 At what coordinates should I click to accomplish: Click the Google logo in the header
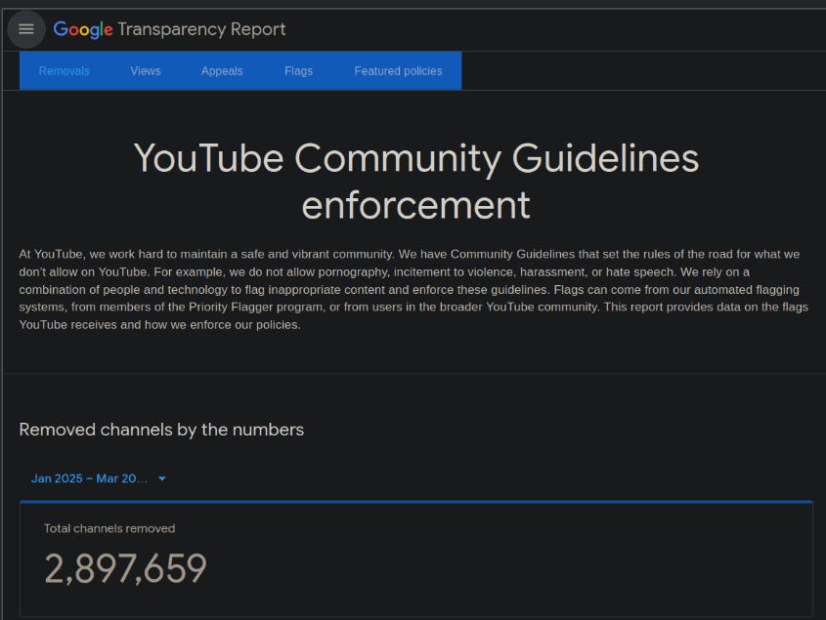[x=83, y=29]
